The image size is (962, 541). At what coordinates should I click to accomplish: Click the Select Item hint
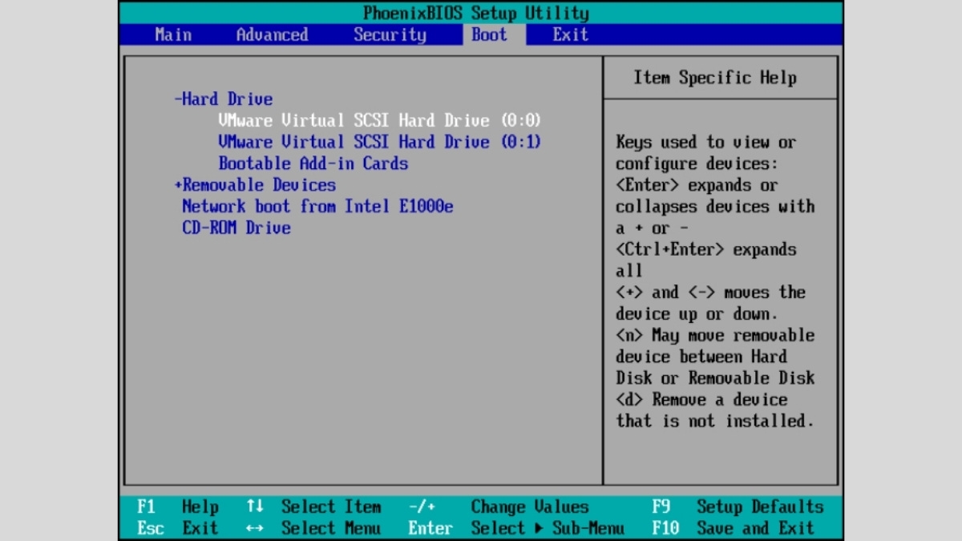point(331,507)
